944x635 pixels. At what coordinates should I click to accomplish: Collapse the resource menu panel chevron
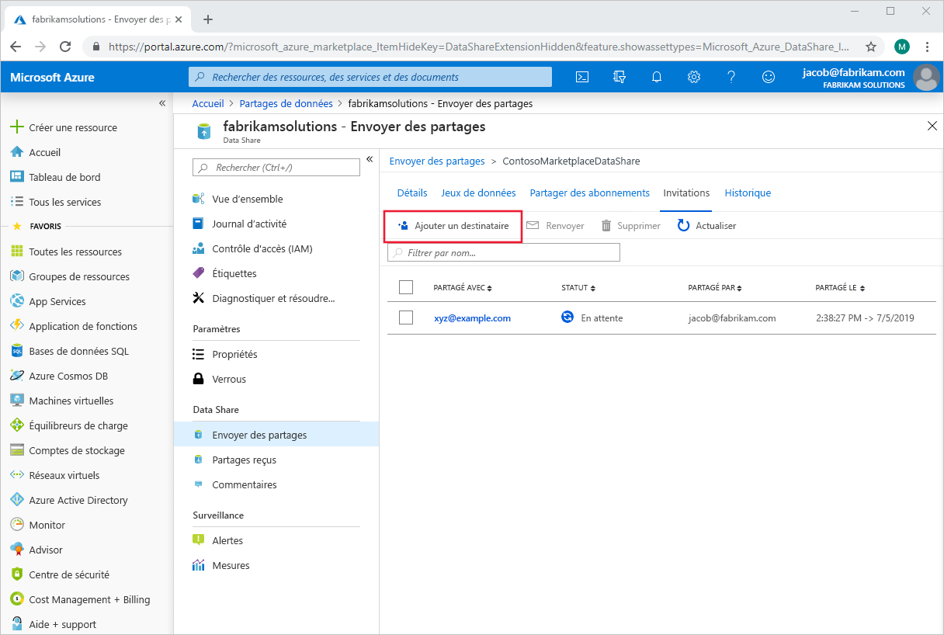pos(370,158)
